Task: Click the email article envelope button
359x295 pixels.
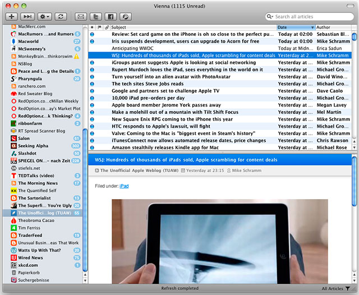Action: click(81, 16)
